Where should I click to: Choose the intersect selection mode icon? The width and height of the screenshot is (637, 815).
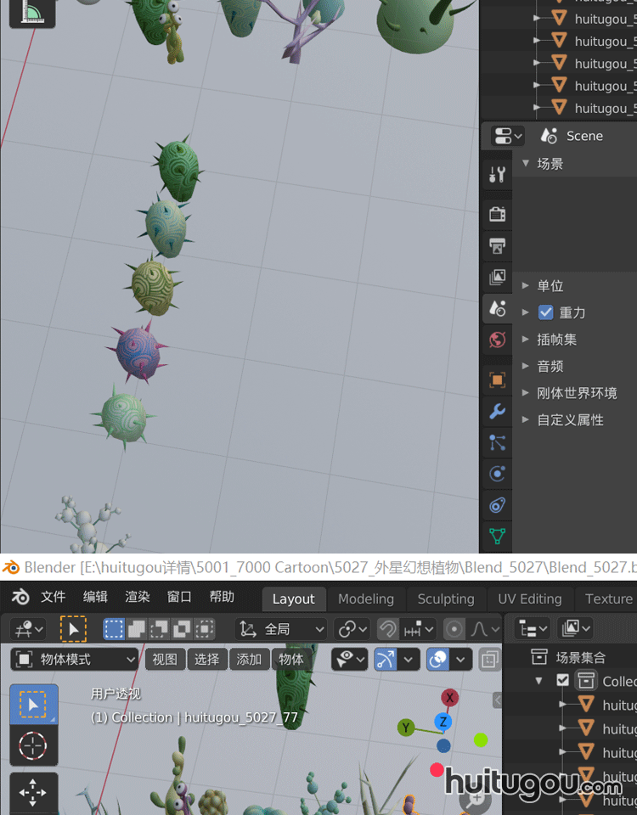pos(205,629)
